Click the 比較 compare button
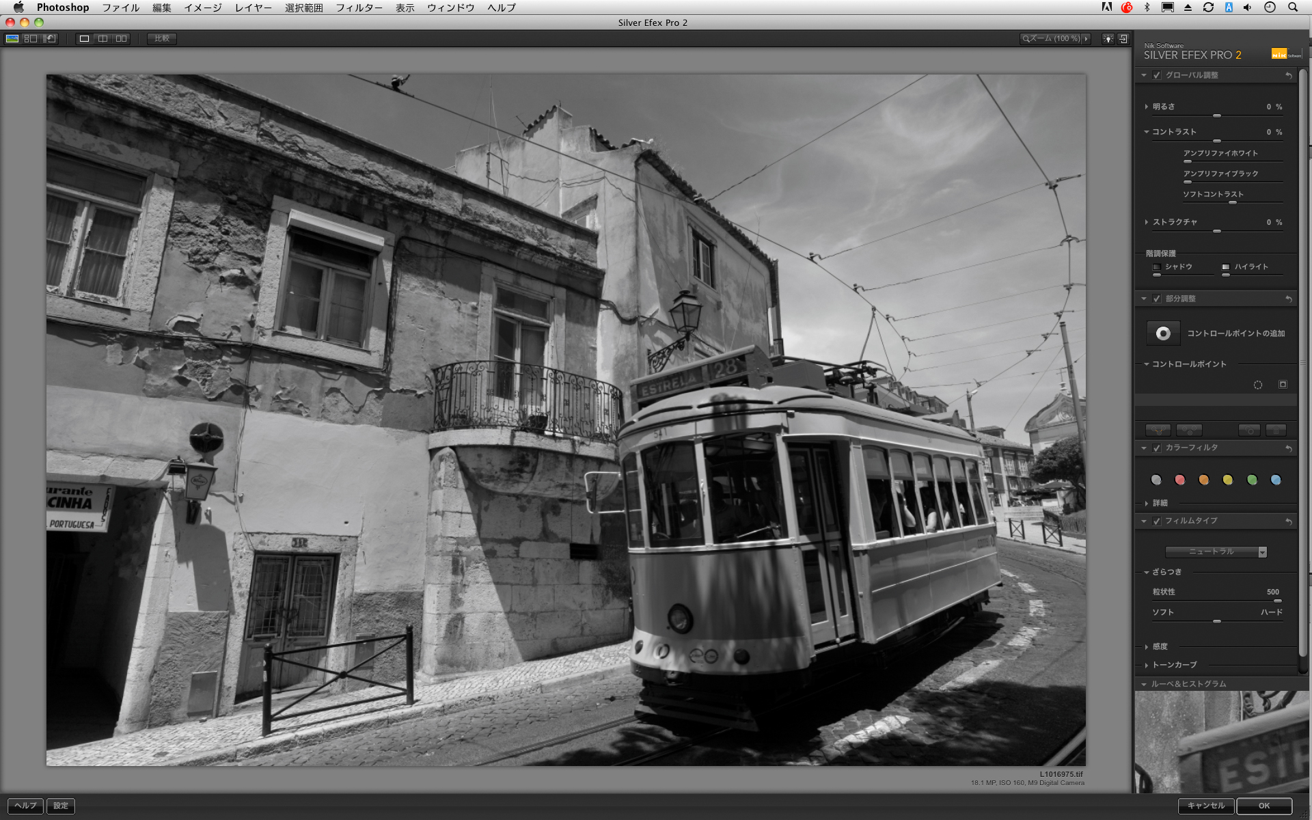The width and height of the screenshot is (1312, 820). tap(162, 39)
